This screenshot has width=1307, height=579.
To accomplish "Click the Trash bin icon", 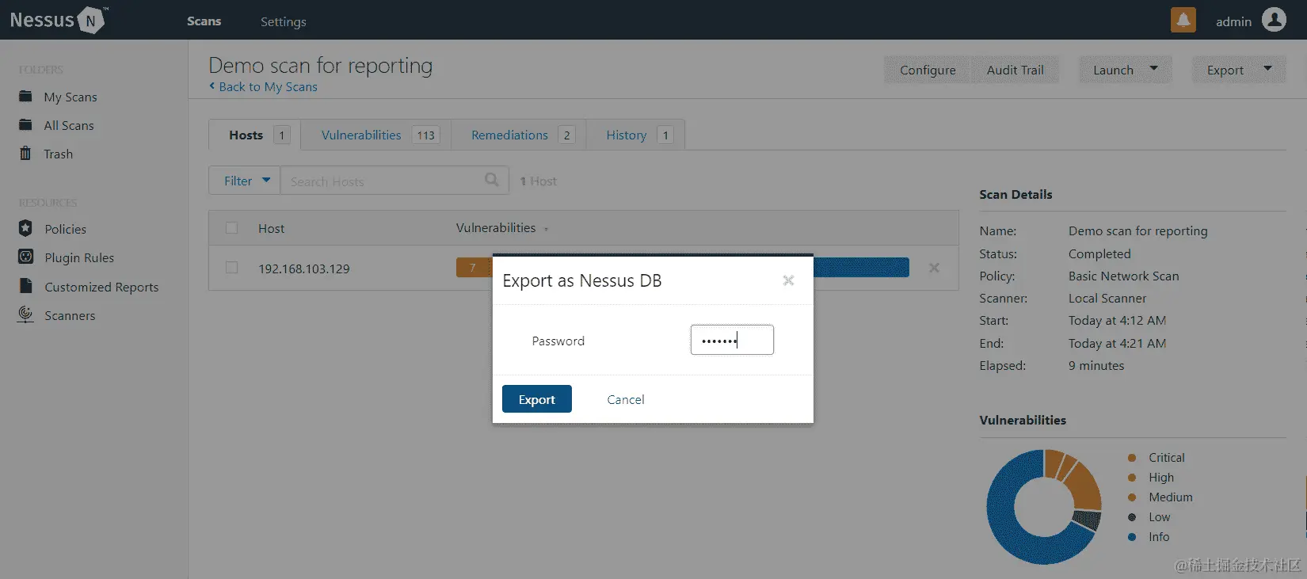I will 25,154.
